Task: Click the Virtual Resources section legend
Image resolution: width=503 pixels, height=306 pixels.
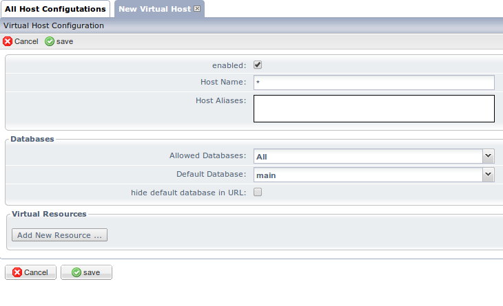Action: (x=49, y=214)
